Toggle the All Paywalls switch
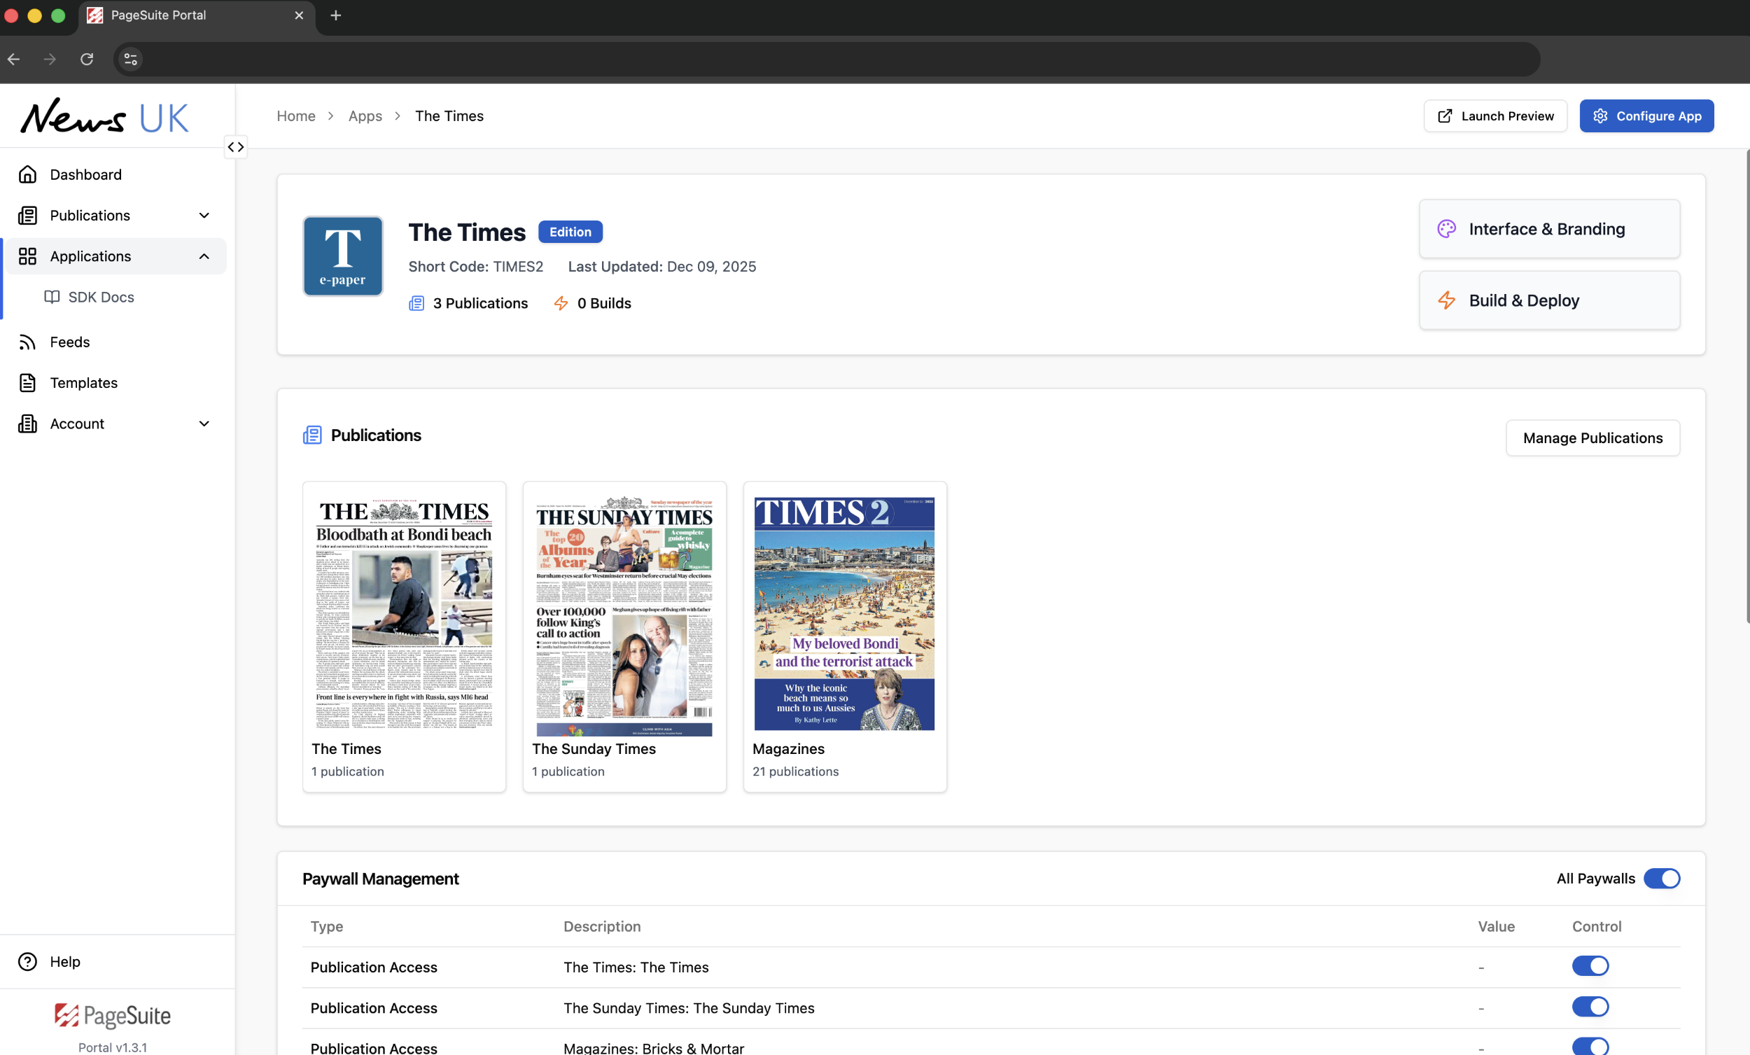The image size is (1750, 1055). tap(1661, 878)
